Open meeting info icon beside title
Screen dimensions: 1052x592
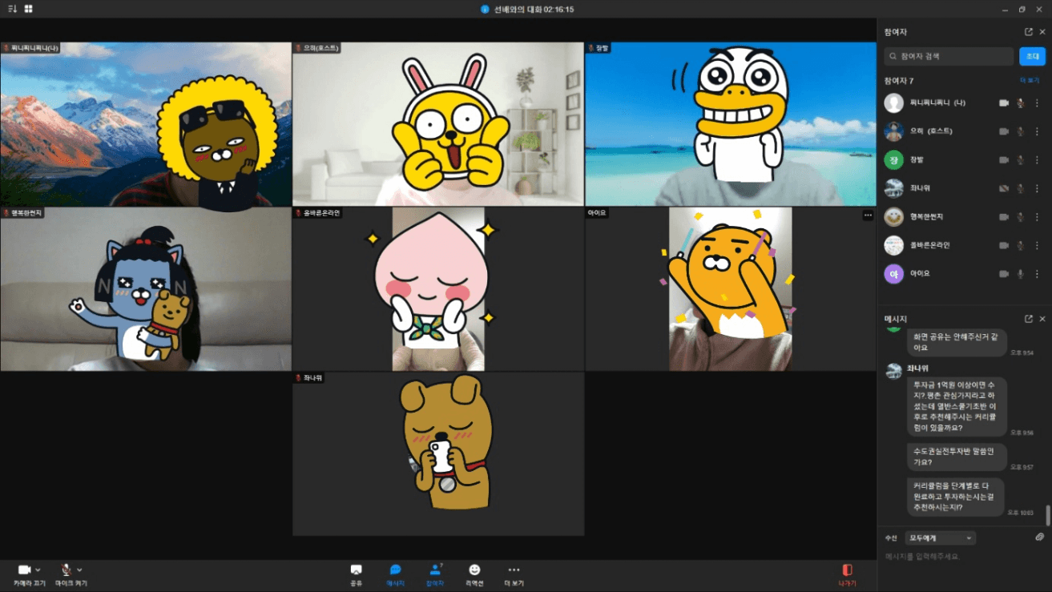click(485, 10)
